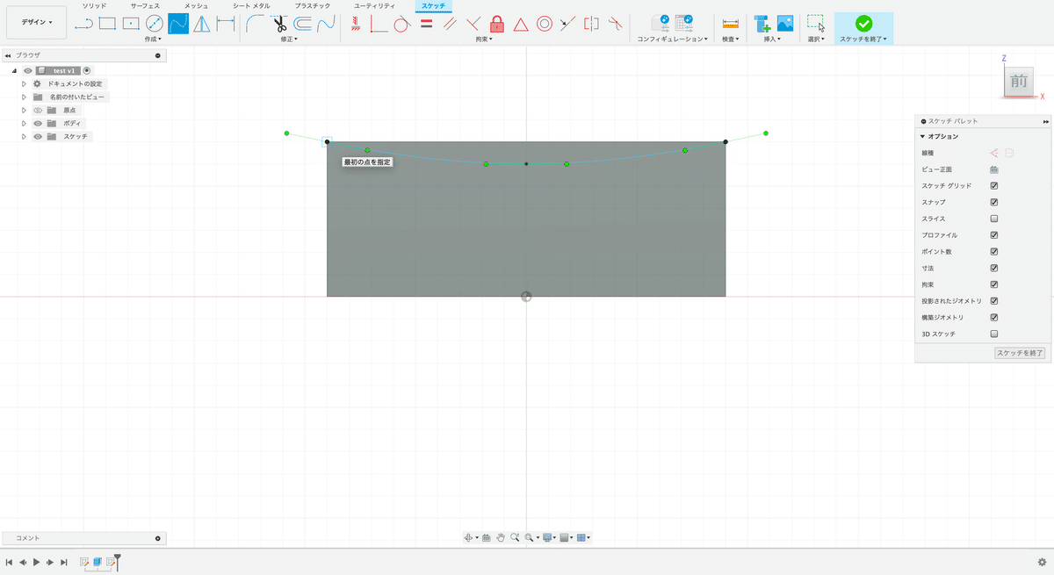
Task: Apply the Concentric constraint
Action: pos(545,24)
